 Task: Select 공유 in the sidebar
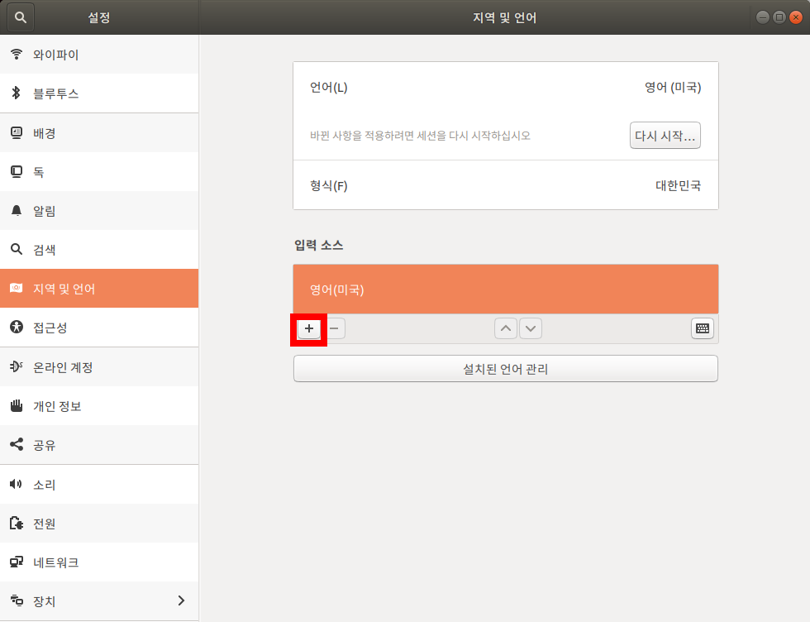(99, 445)
